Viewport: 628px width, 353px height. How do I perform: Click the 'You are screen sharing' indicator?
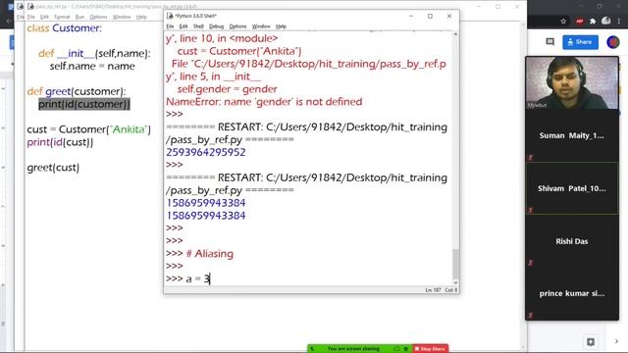click(353, 349)
